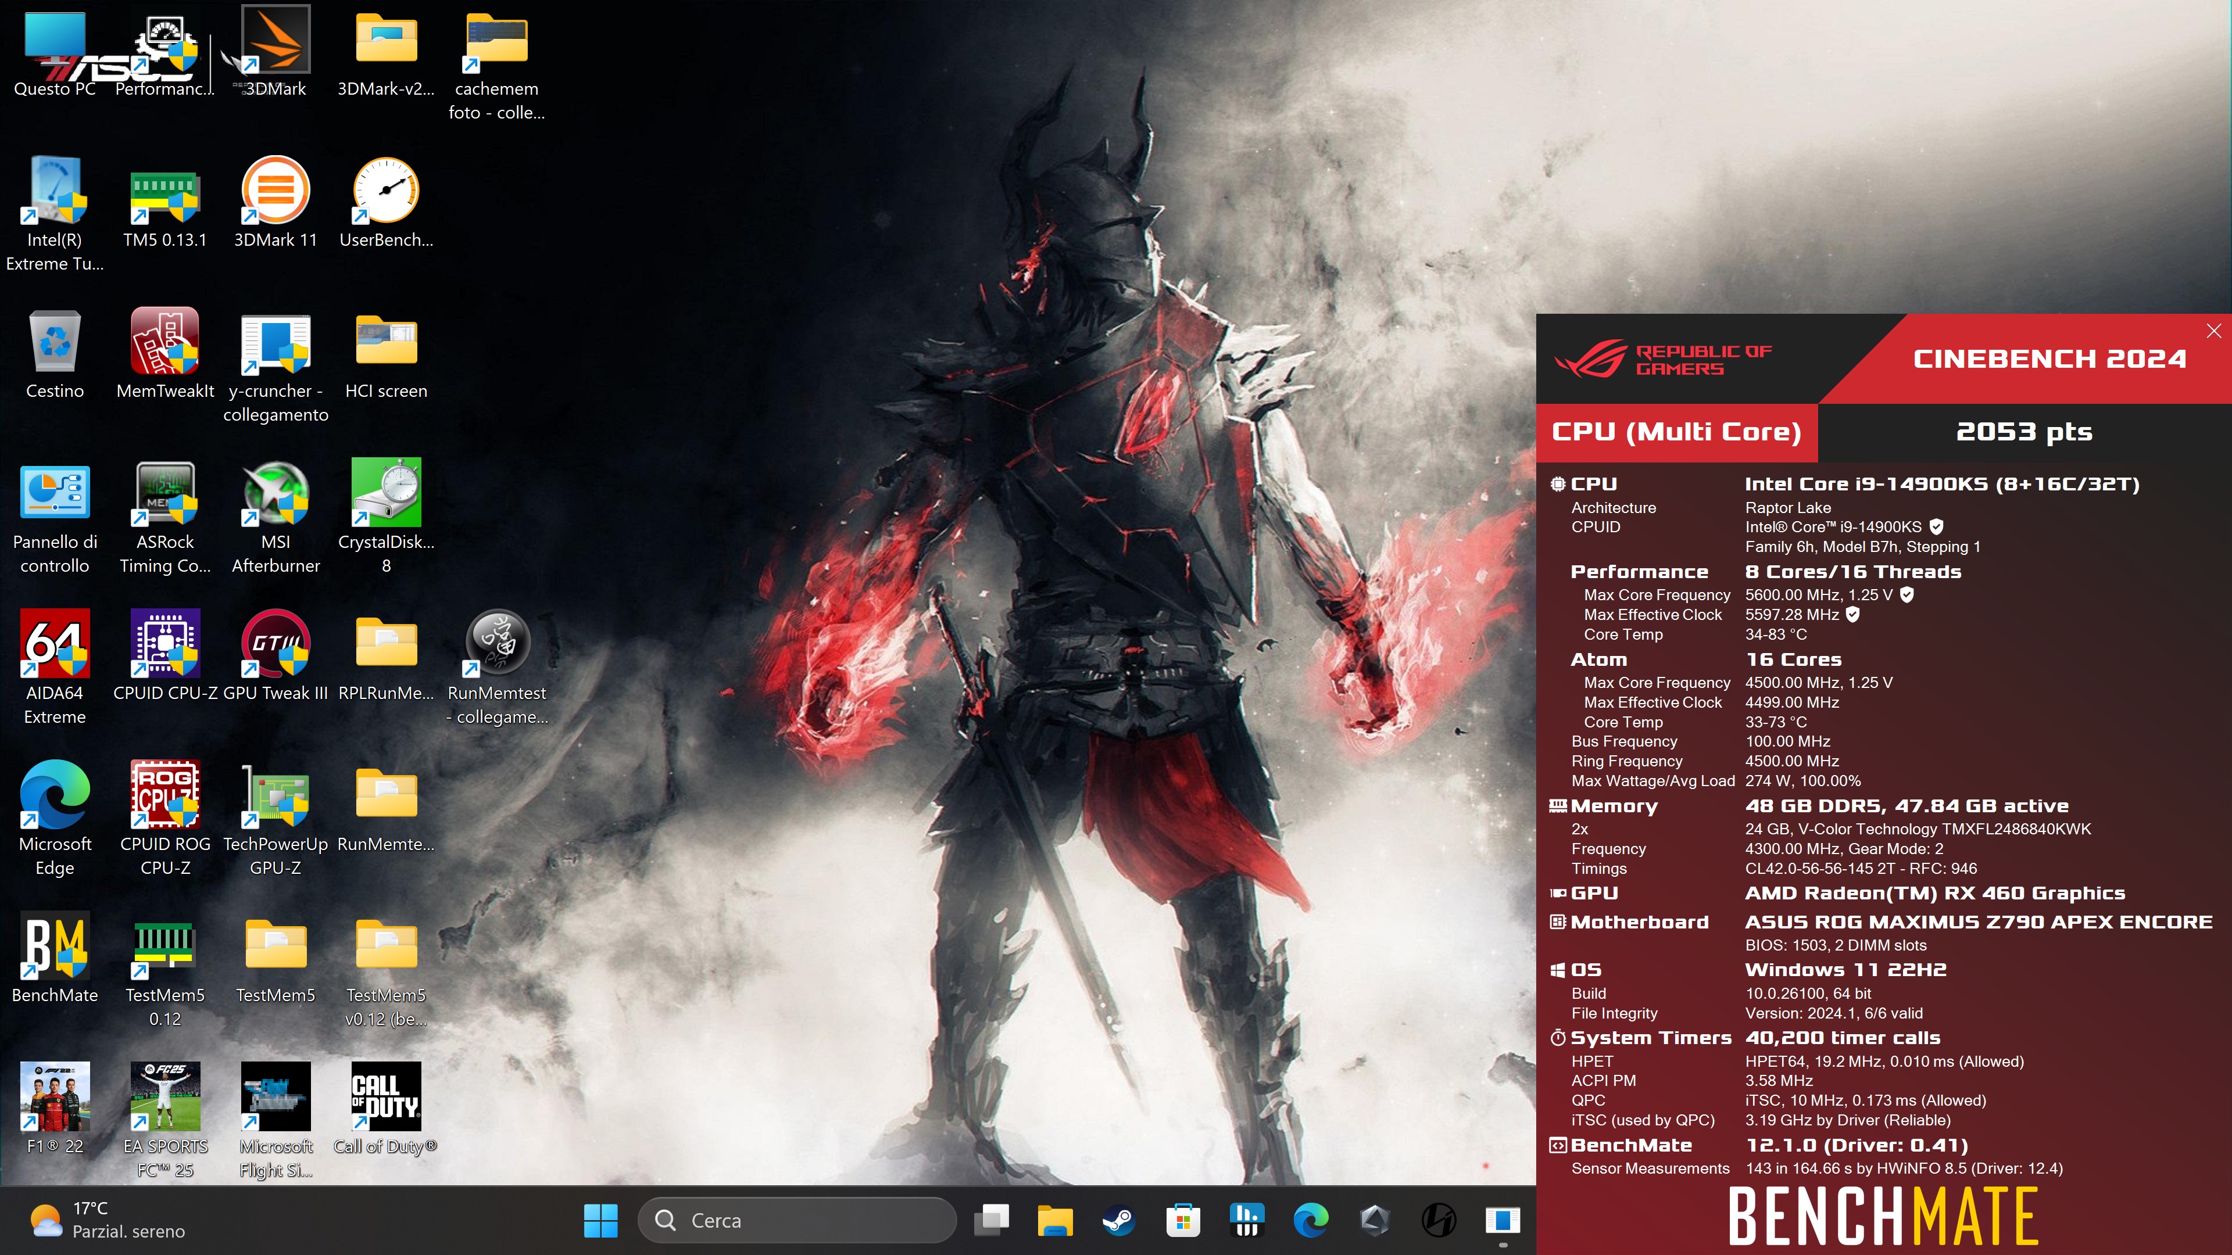Close the BenchMate Cinebench result panel

click(x=2214, y=331)
